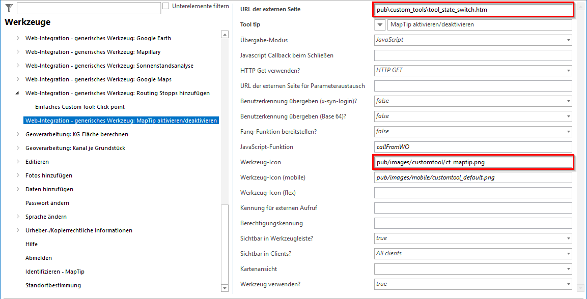Image resolution: width=587 pixels, height=299 pixels.
Task: Enable the Unterelemente filtern checkbox
Action: pyautogui.click(x=165, y=6)
